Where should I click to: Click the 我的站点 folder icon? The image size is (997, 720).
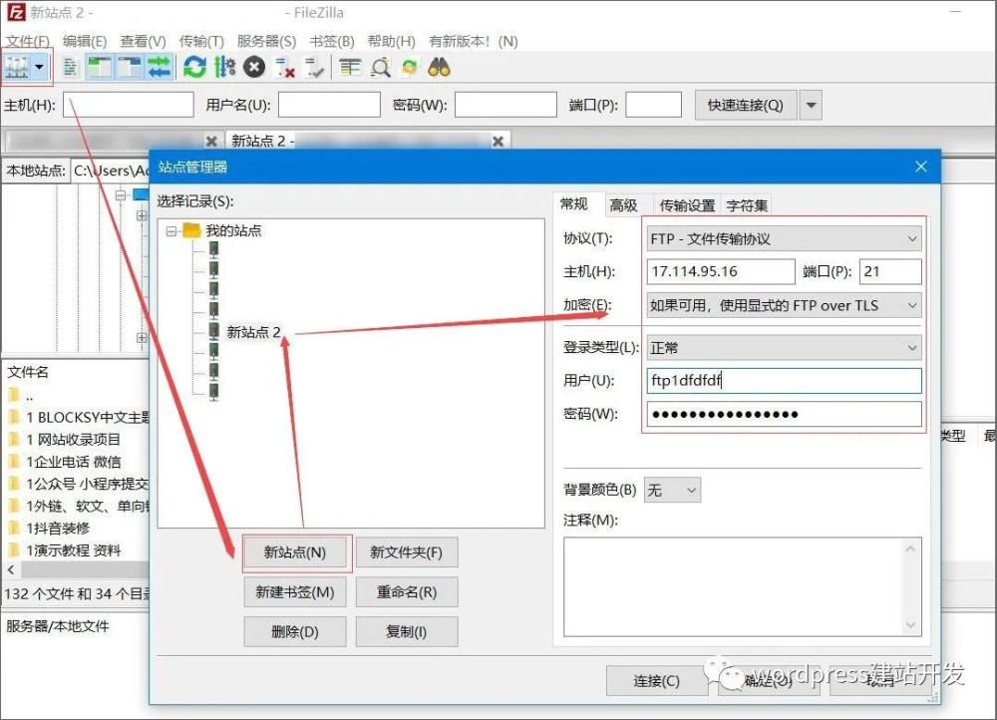pos(191,230)
